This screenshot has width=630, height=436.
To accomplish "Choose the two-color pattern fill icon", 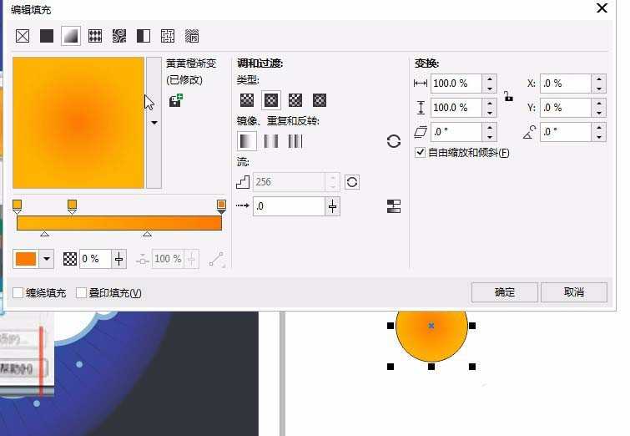I will [144, 36].
